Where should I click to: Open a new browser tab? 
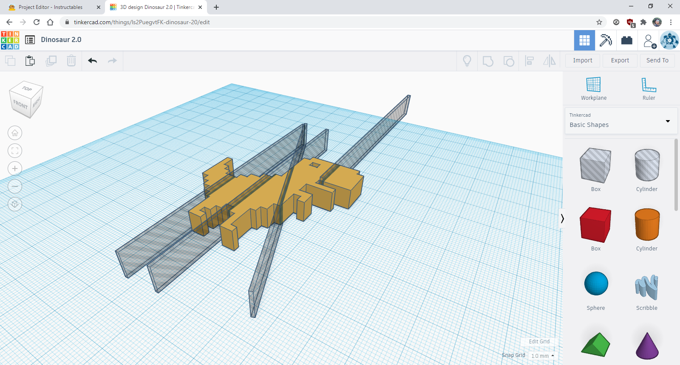[216, 7]
